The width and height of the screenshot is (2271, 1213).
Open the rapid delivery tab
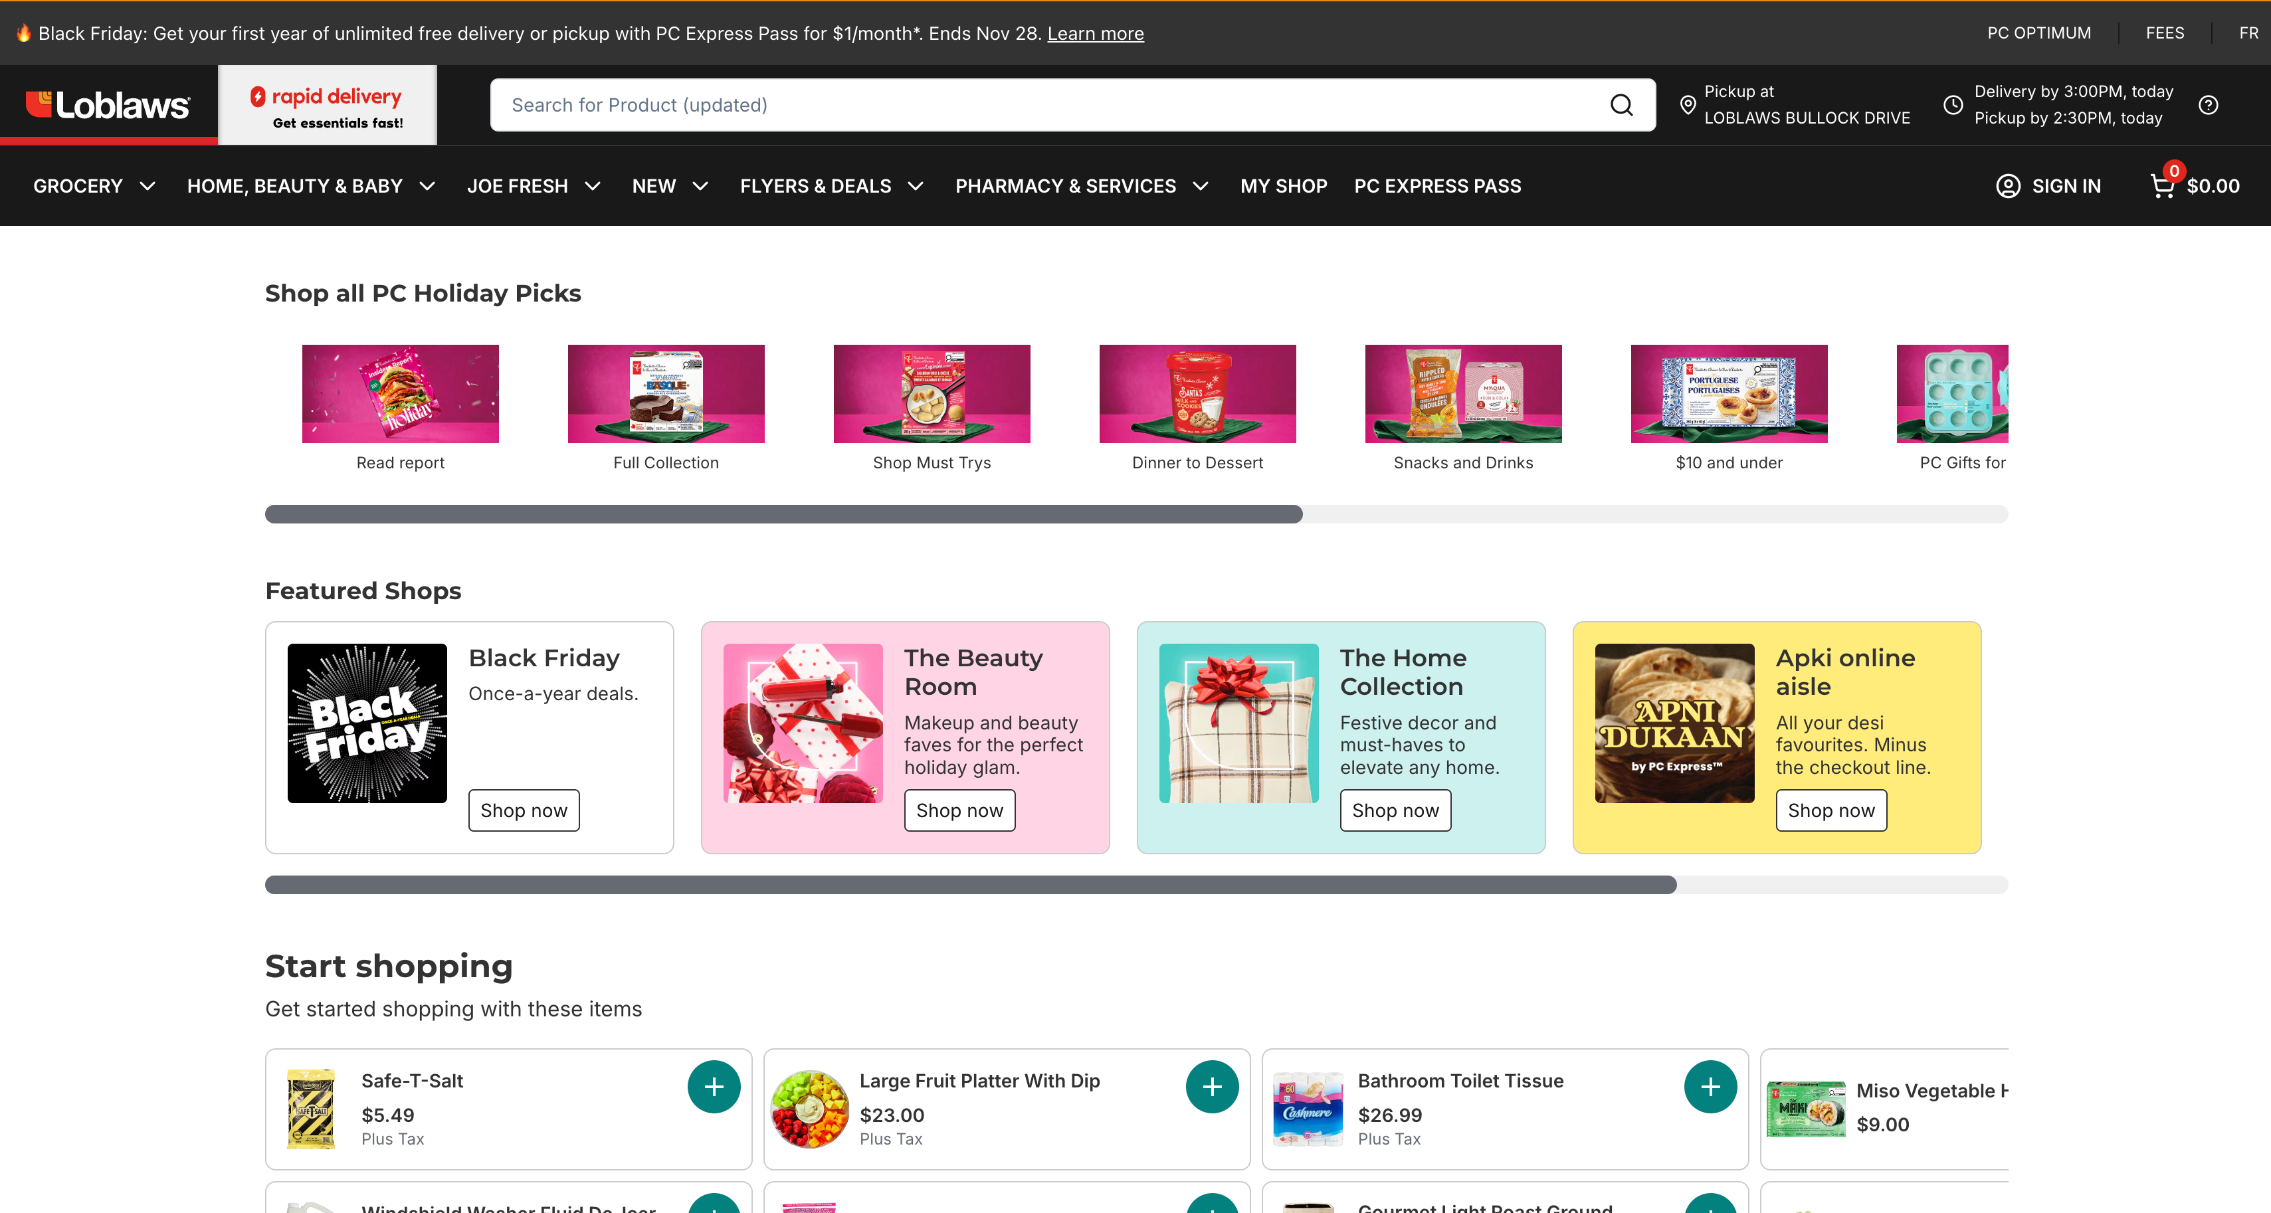point(327,105)
